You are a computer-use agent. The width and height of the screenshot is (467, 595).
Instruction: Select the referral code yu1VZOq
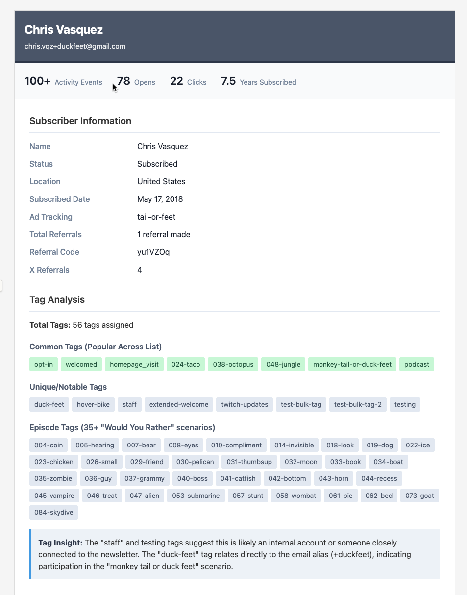tap(153, 252)
